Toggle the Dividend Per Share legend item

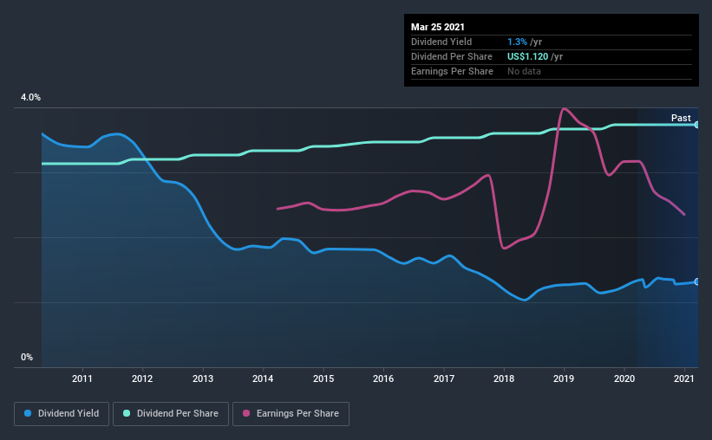point(174,414)
